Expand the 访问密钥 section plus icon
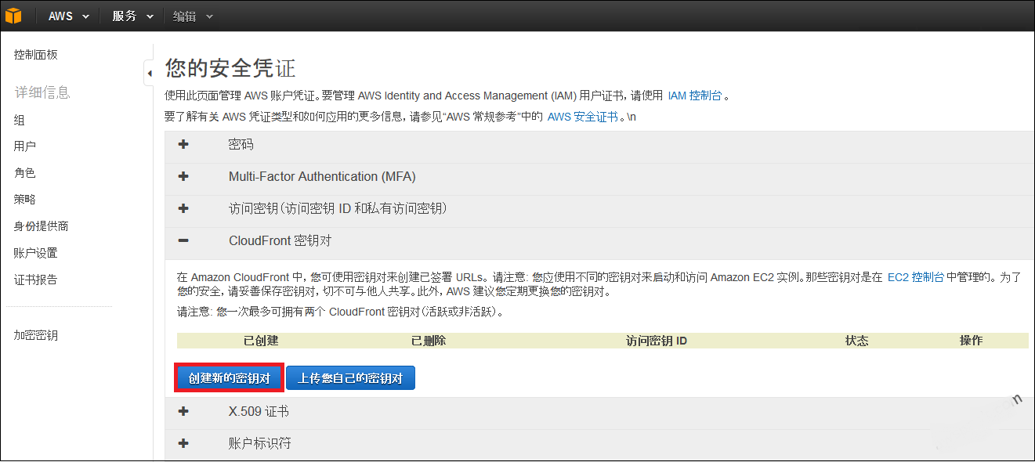 pos(183,208)
